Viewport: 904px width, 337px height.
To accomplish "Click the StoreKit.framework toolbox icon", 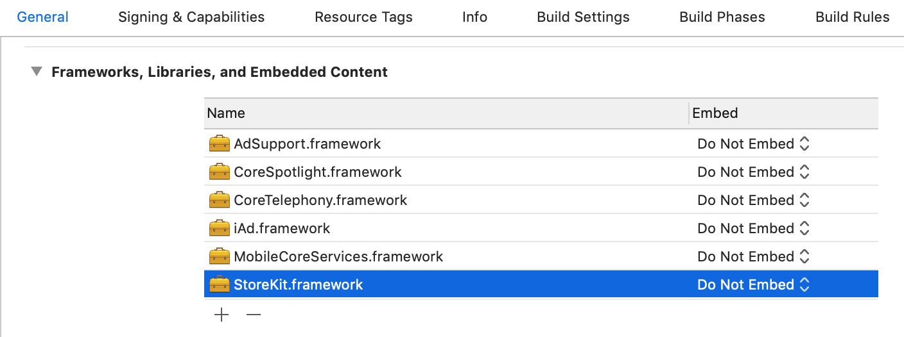I will (219, 285).
